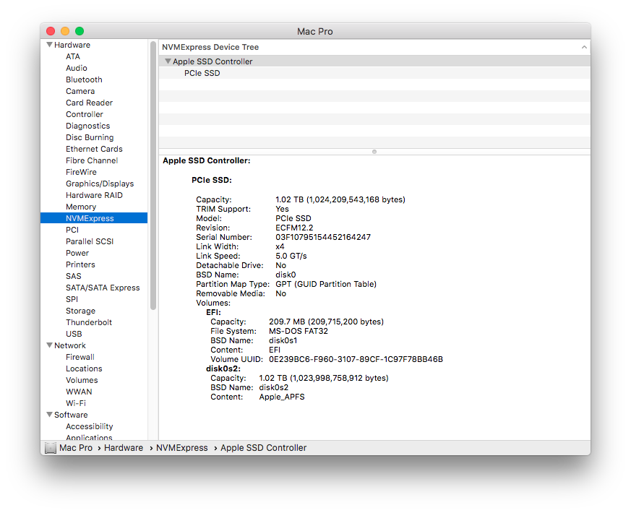Open Ethernet Cards information
The height and width of the screenshot is (513, 631).
pyautogui.click(x=94, y=149)
